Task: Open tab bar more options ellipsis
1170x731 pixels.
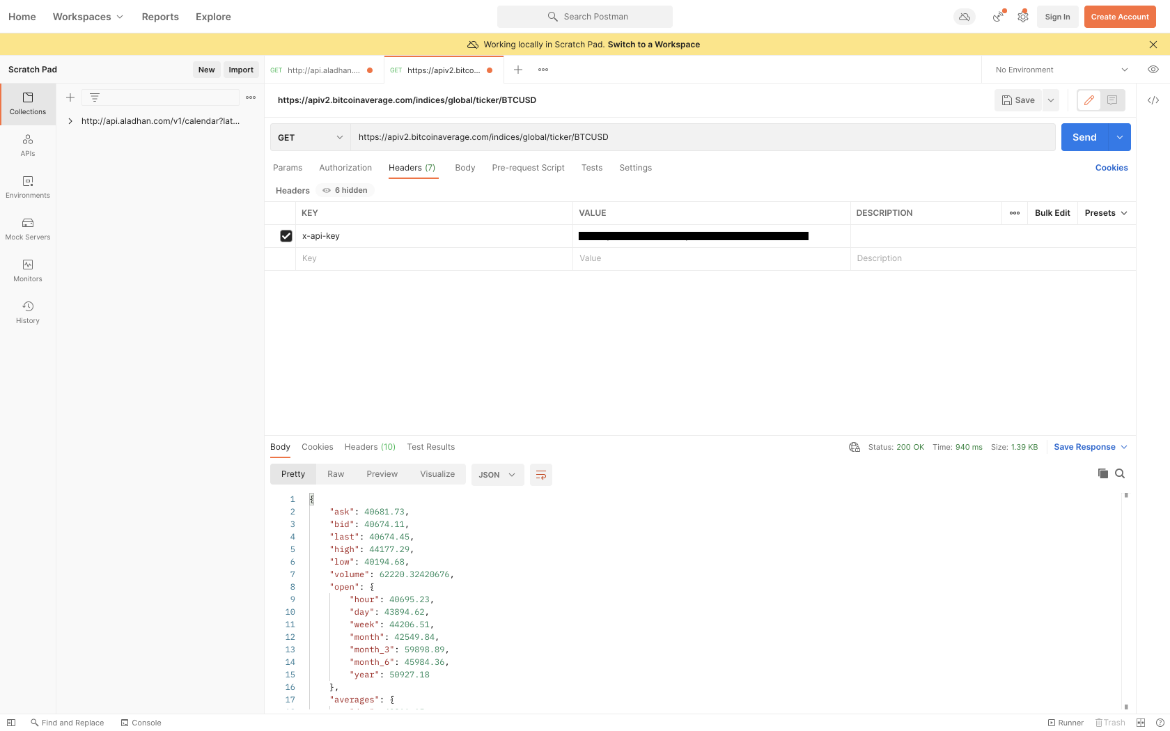Action: [x=543, y=70]
